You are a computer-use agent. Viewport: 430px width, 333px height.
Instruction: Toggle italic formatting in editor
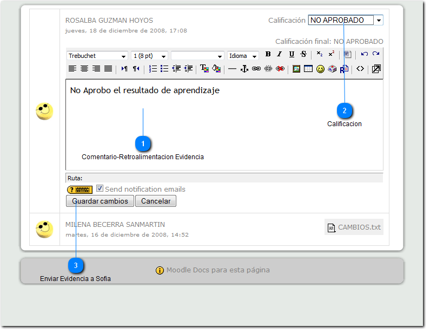280,54
